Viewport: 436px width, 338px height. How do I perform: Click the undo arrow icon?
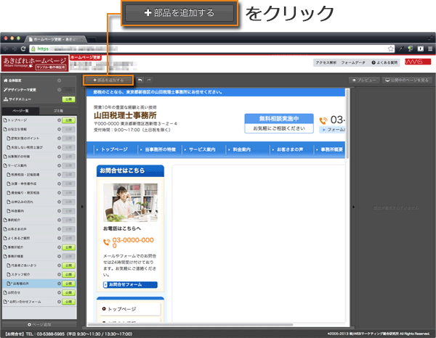140,81
